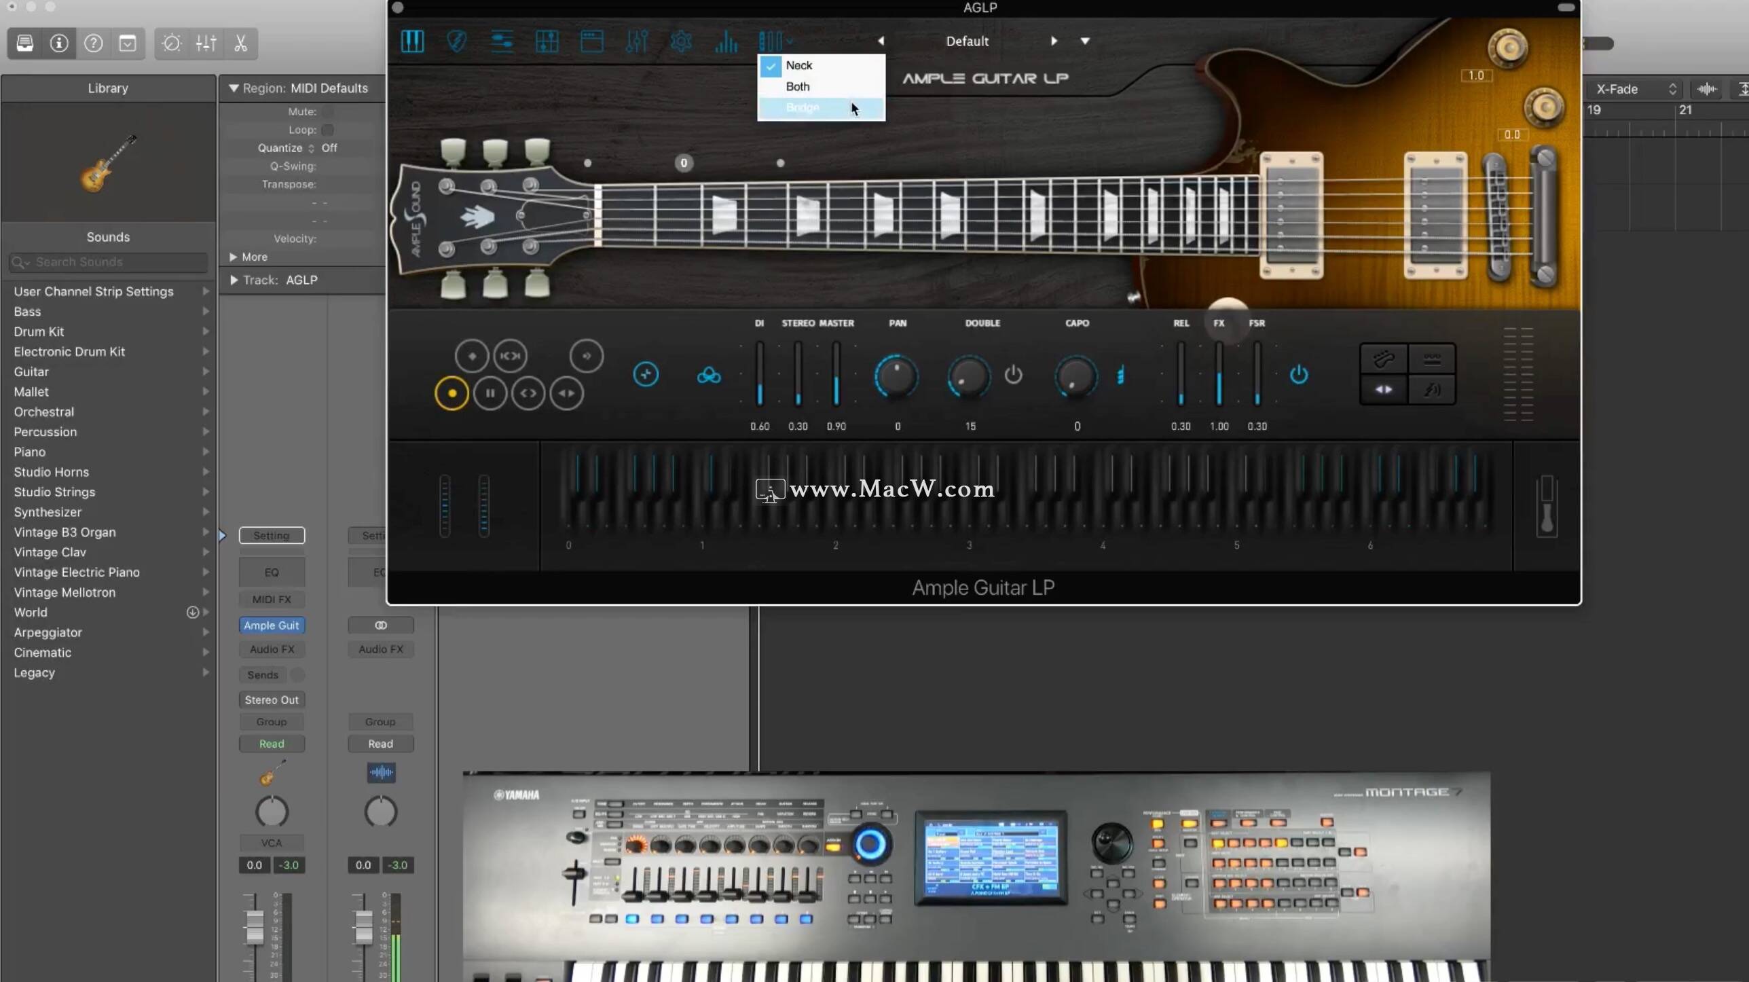This screenshot has height=982, width=1749.
Task: Toggle the Double guitar power button
Action: tap(1013, 374)
